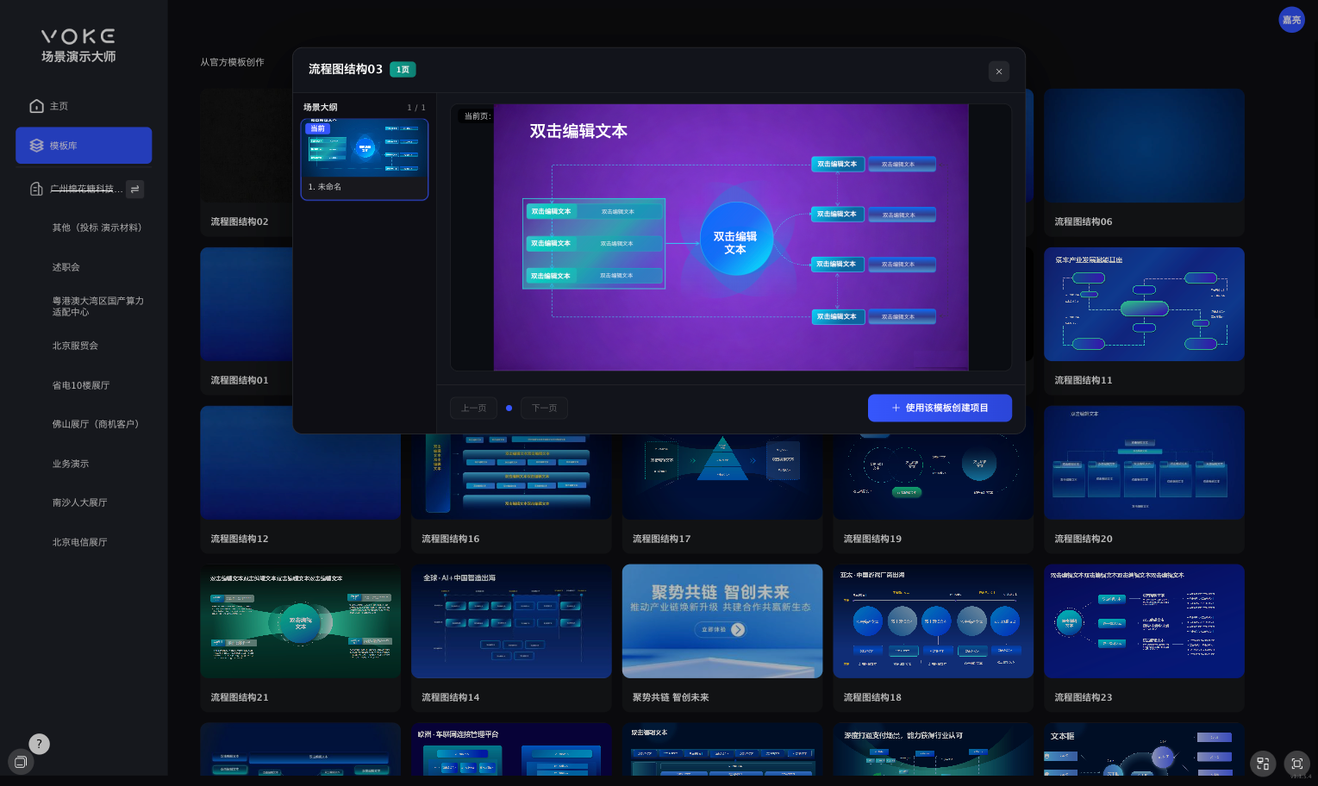Select the blue page indicator dot

509,408
